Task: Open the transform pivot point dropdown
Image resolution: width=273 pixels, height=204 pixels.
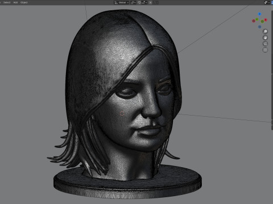Action: 133,3
